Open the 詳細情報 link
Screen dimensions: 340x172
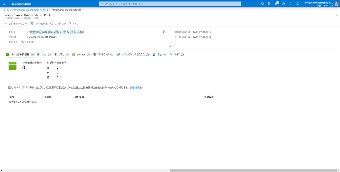point(134,88)
